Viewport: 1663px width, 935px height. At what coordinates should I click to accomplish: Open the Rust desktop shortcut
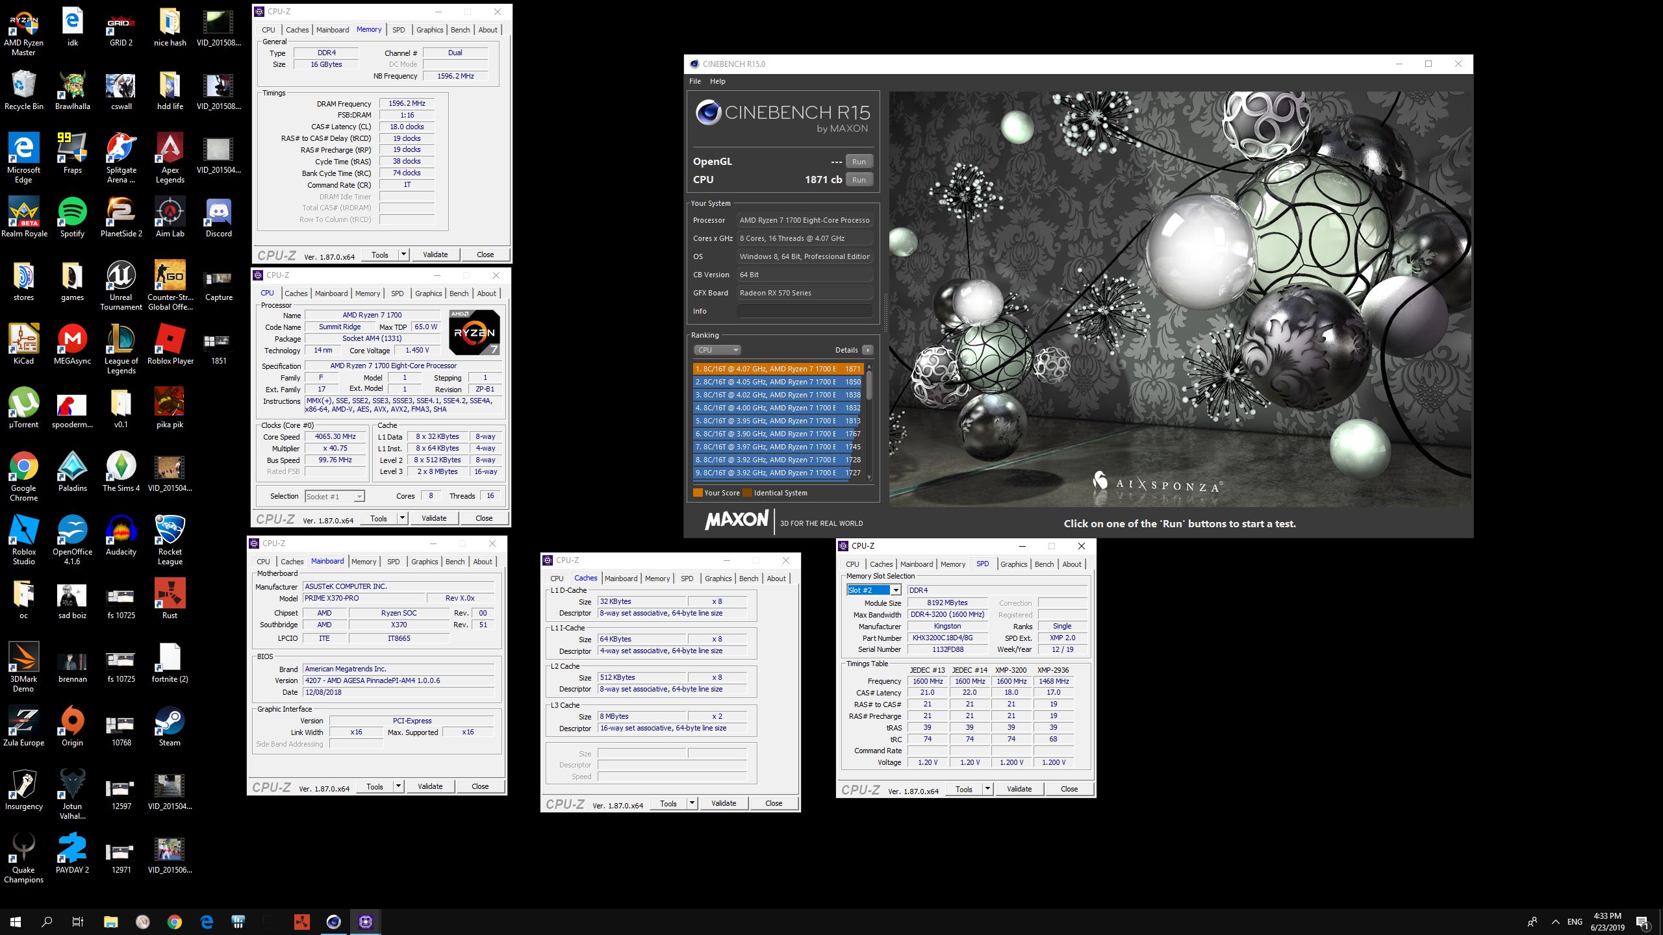point(170,599)
